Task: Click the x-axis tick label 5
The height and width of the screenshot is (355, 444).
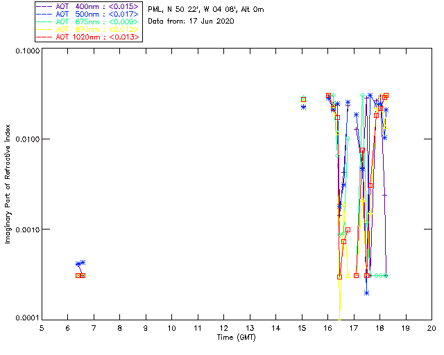Action: click(x=42, y=328)
